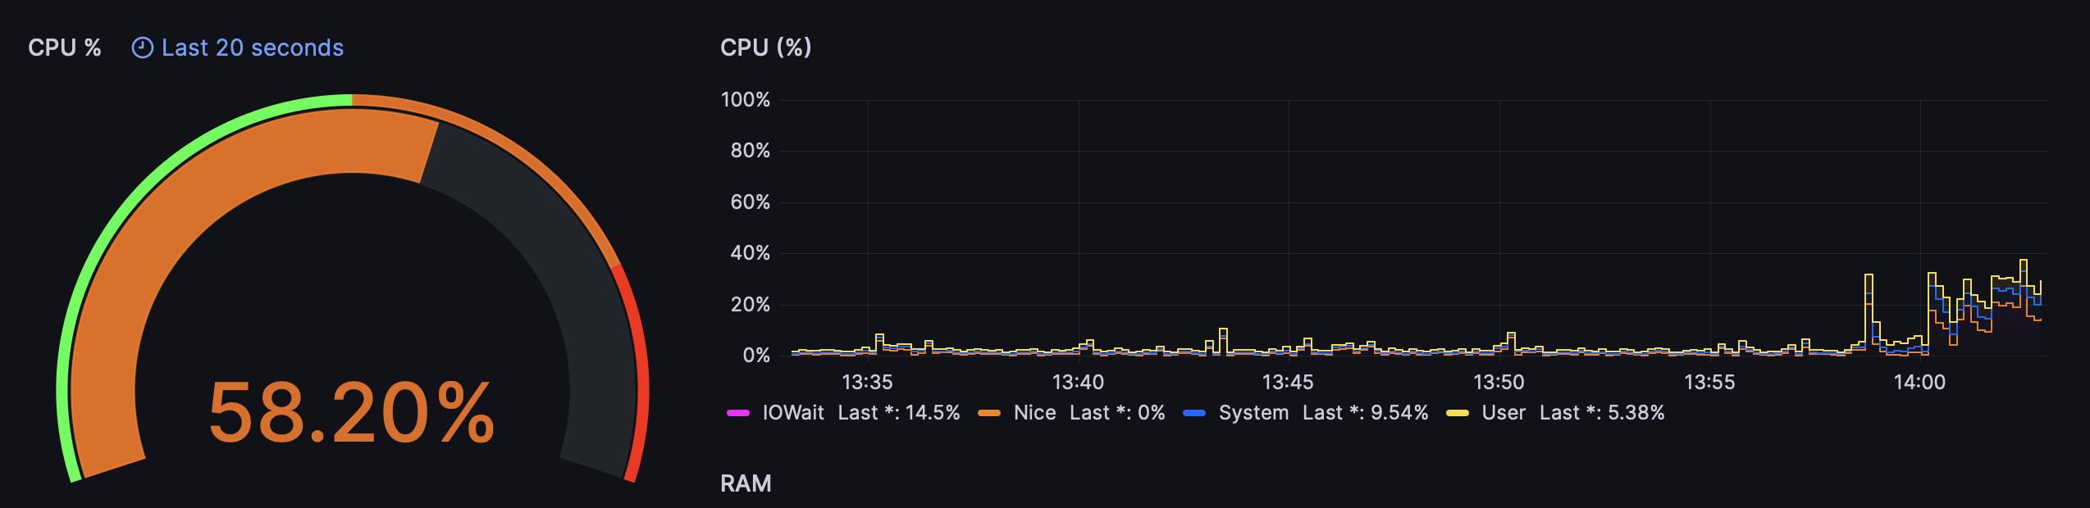Click the 14:00 time axis label
Image resolution: width=2090 pixels, height=508 pixels.
click(x=1919, y=383)
